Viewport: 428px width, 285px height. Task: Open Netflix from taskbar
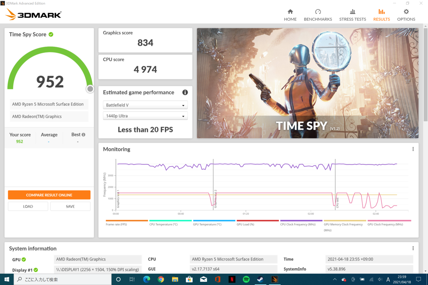coord(232,280)
